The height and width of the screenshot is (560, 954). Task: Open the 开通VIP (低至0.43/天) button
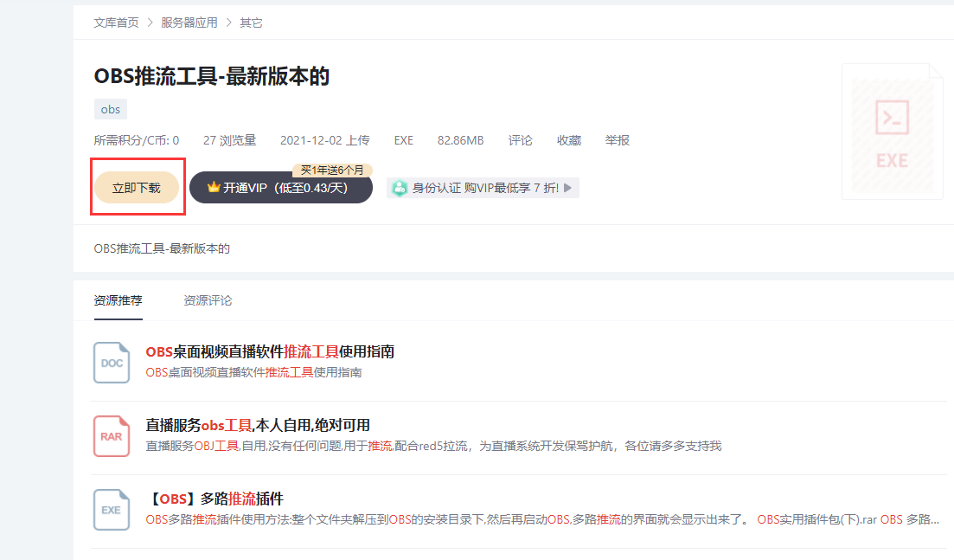click(x=280, y=188)
